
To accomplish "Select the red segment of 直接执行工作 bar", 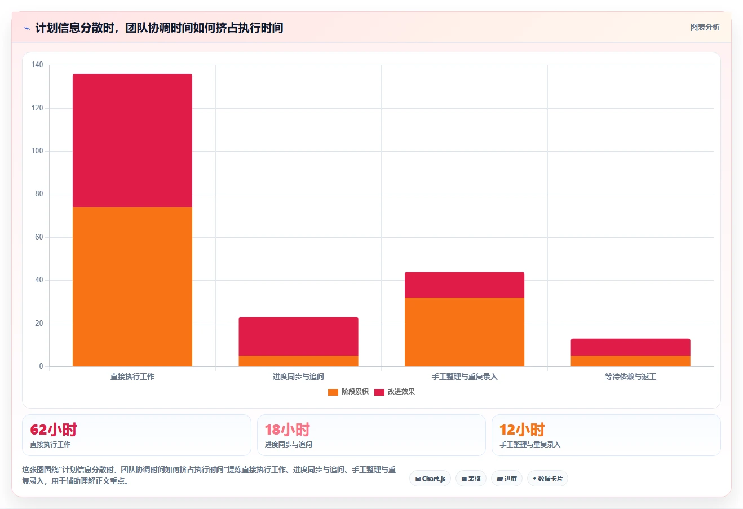I will coord(132,140).
